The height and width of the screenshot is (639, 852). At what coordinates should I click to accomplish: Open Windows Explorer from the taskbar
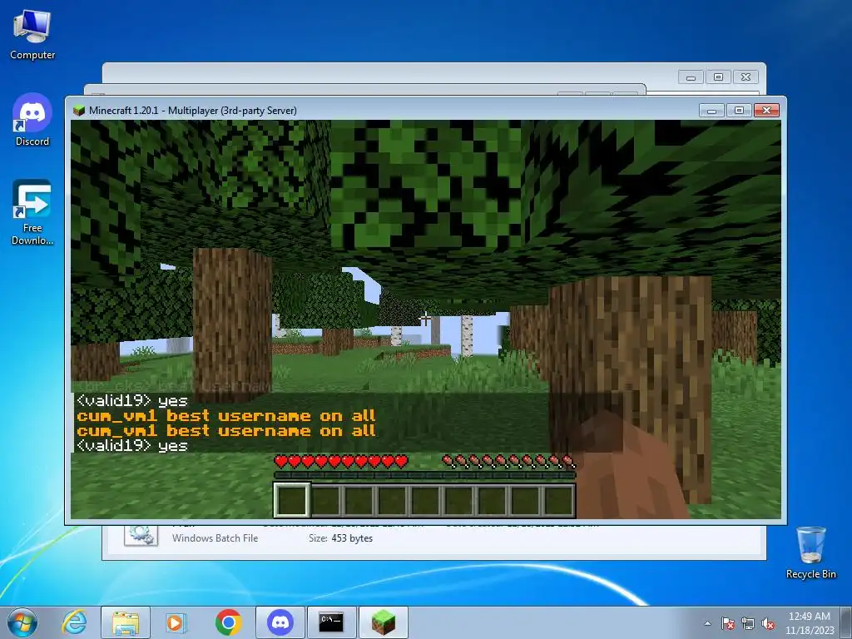pos(126,622)
